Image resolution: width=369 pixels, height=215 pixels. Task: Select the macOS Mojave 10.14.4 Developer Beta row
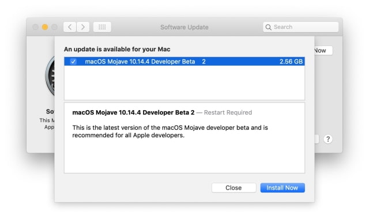[184, 62]
